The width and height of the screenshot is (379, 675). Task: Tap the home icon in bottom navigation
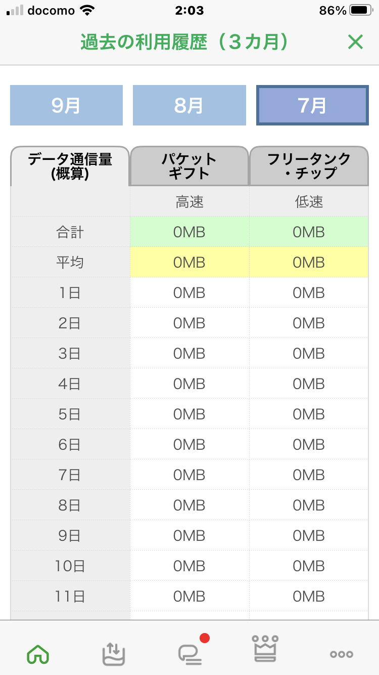(x=38, y=654)
